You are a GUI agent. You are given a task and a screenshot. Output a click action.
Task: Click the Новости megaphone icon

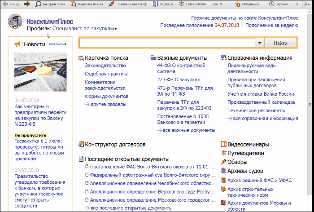18,44
